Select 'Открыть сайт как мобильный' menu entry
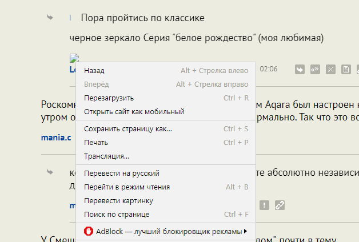This screenshot has height=242, width=359. click(x=134, y=111)
